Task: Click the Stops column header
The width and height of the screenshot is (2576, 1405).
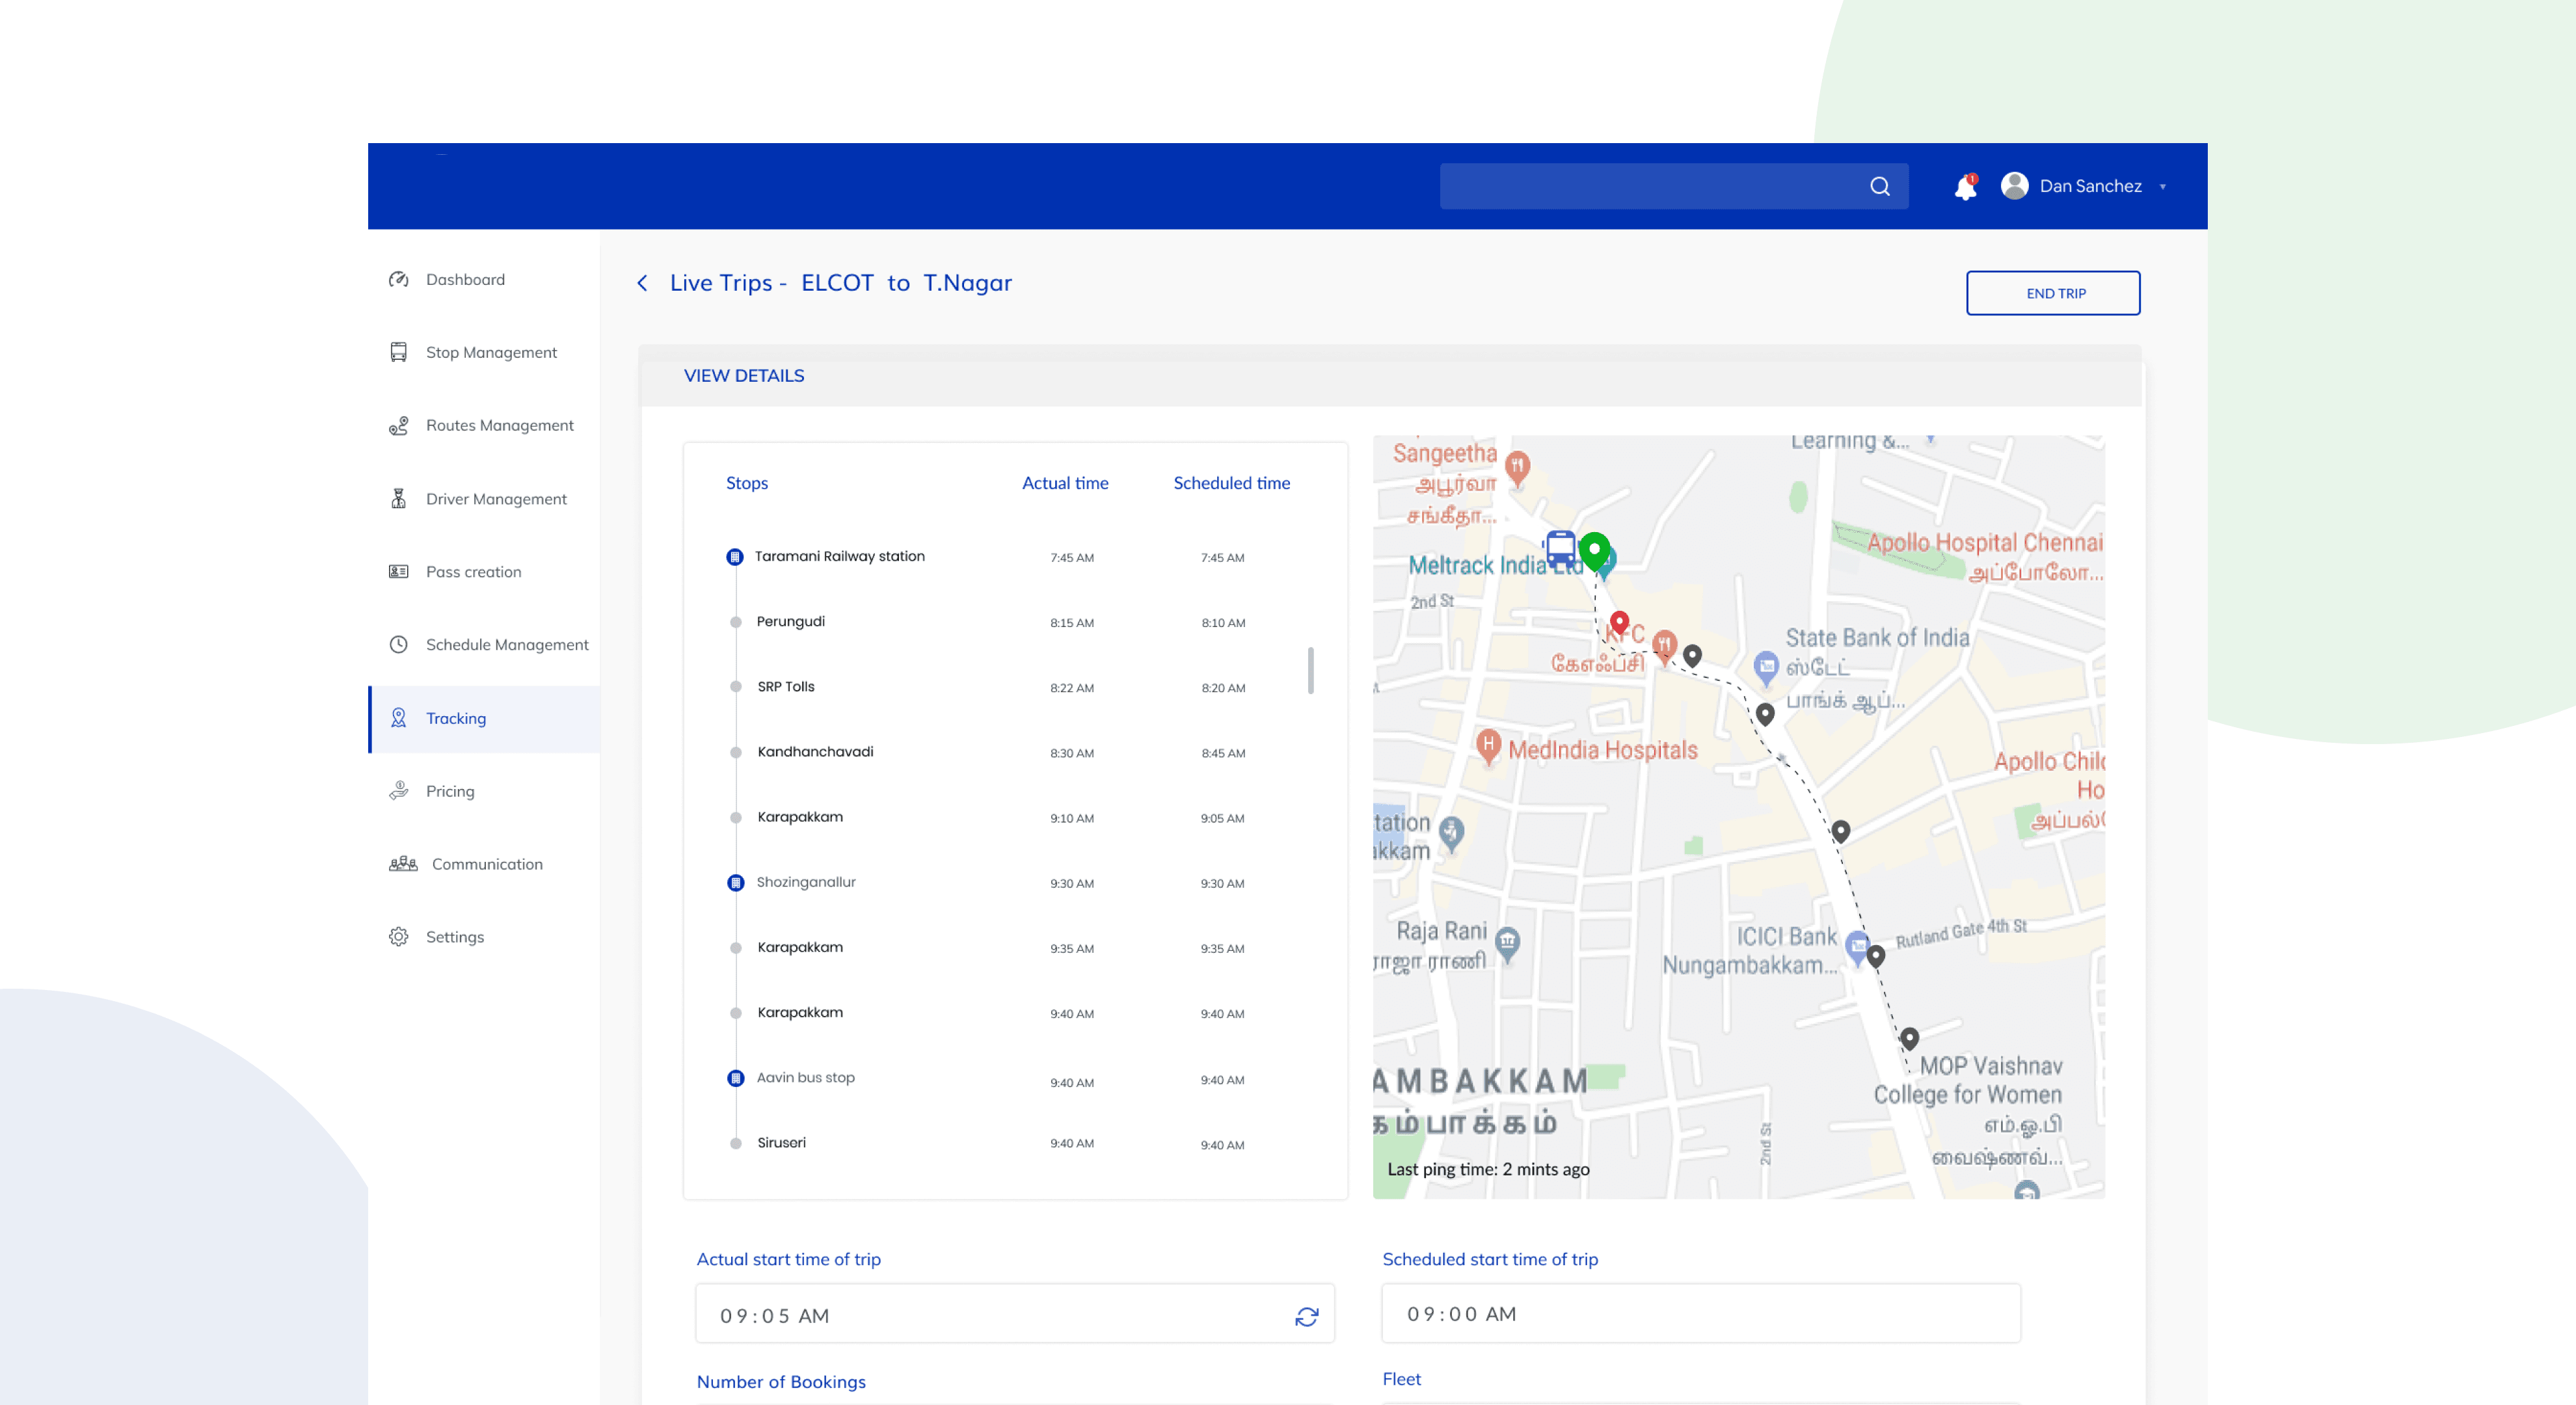Action: pyautogui.click(x=747, y=483)
